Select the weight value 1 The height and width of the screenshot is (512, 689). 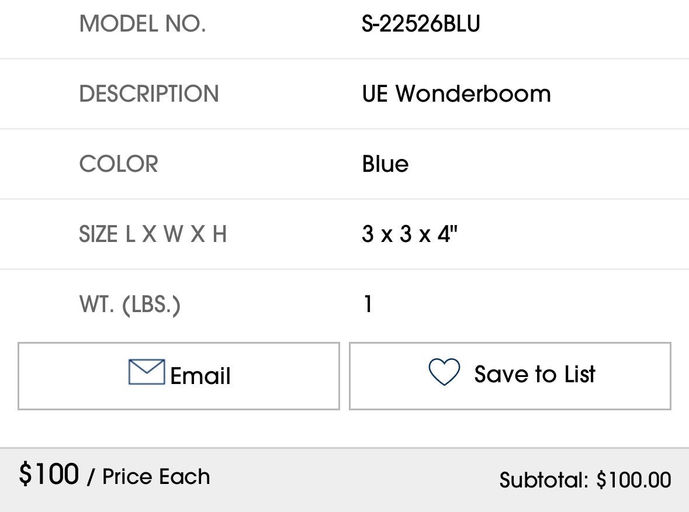click(x=368, y=304)
